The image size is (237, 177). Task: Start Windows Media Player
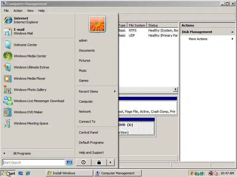click(x=38, y=78)
